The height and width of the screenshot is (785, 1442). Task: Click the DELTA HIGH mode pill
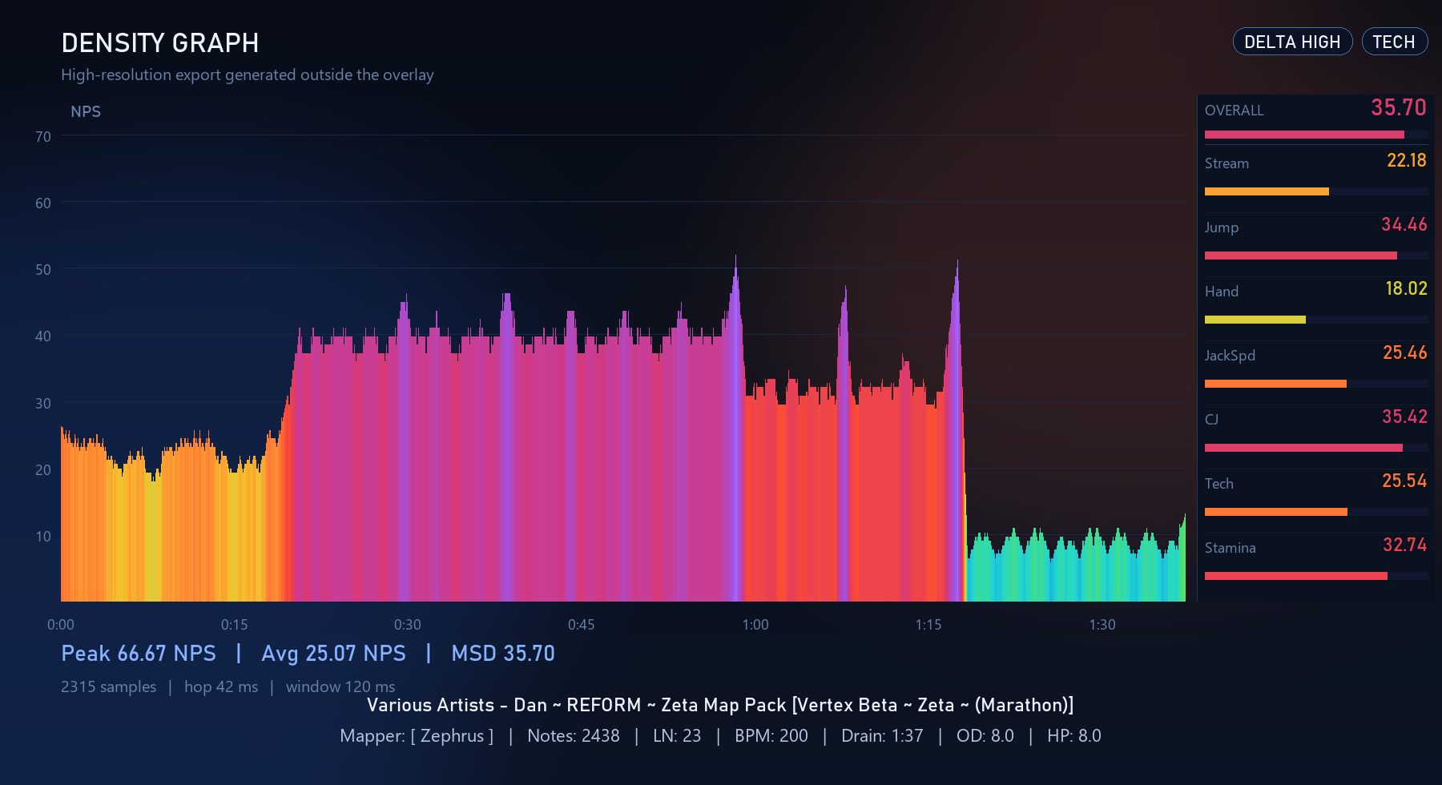click(x=1291, y=42)
